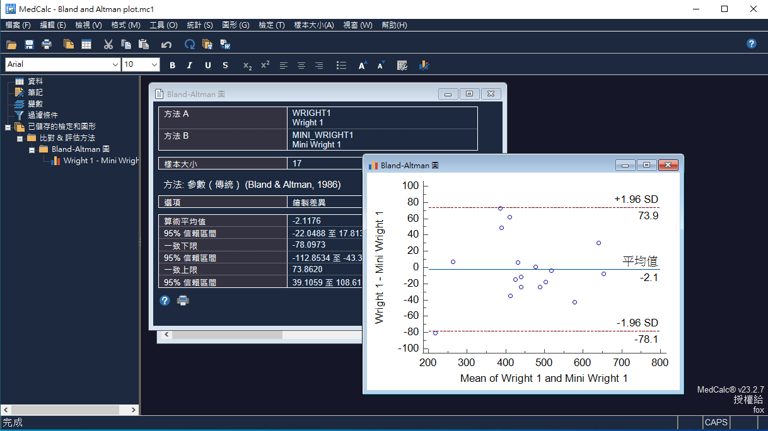Click the Open file folder icon
The image size is (768, 431).
coord(11,44)
